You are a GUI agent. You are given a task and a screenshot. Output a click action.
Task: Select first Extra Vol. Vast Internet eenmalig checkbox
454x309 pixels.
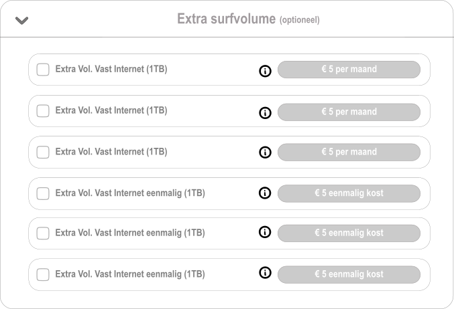click(x=43, y=193)
